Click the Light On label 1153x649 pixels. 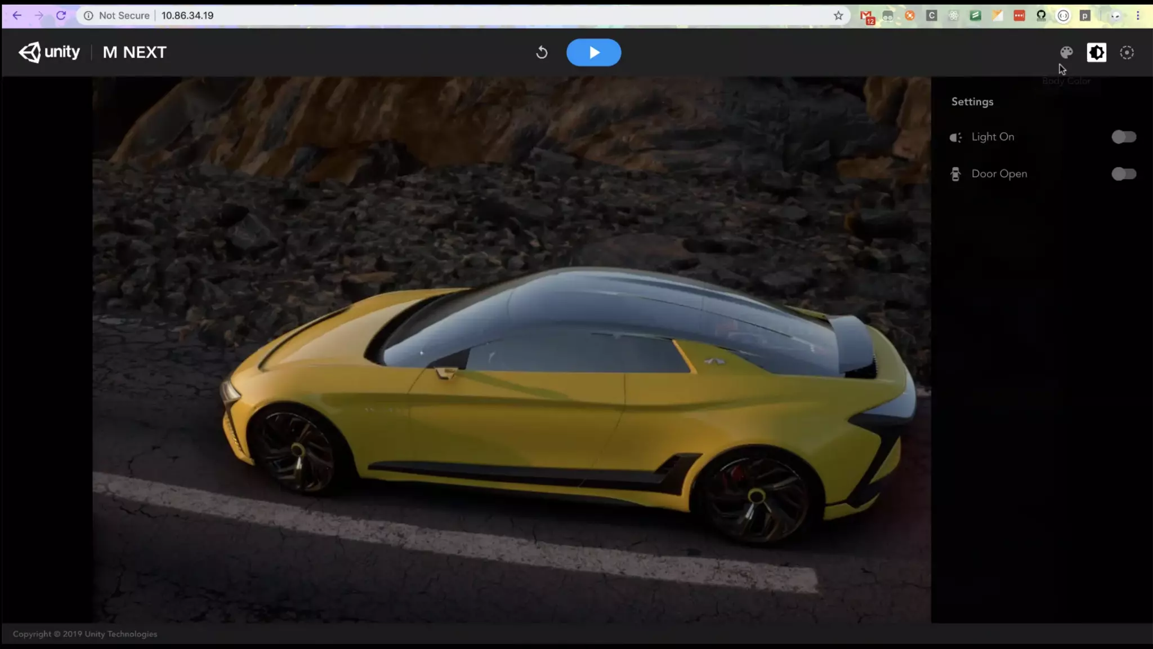(993, 137)
